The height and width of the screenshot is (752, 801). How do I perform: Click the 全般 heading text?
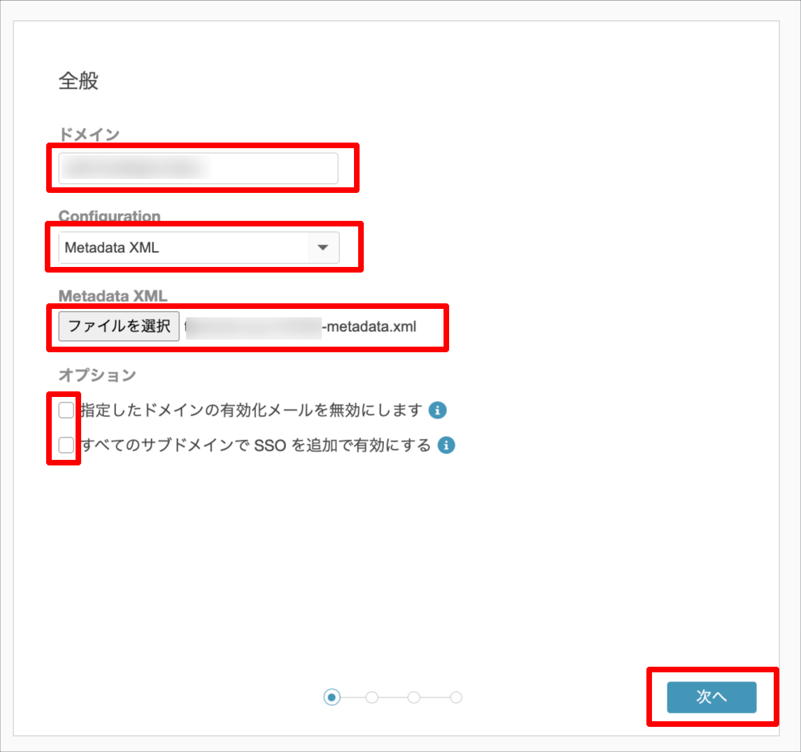coord(78,80)
